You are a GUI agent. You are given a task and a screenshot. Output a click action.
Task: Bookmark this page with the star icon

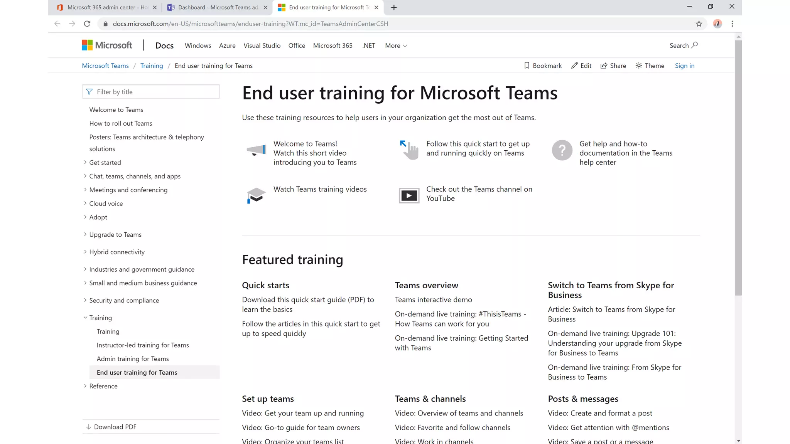click(699, 24)
